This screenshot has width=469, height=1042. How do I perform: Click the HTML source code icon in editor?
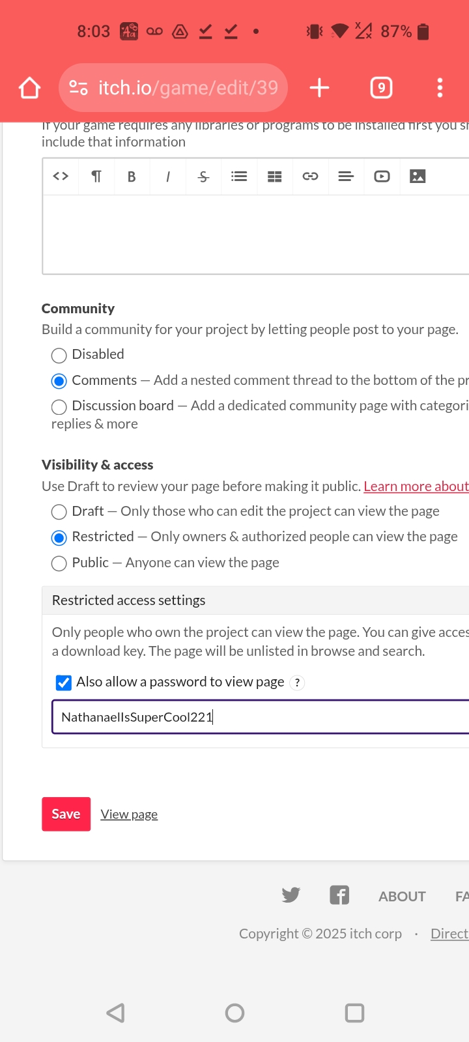coord(61,176)
